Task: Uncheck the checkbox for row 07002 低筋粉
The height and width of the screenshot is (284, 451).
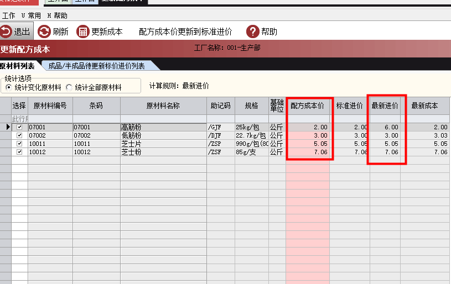Action: point(19,135)
